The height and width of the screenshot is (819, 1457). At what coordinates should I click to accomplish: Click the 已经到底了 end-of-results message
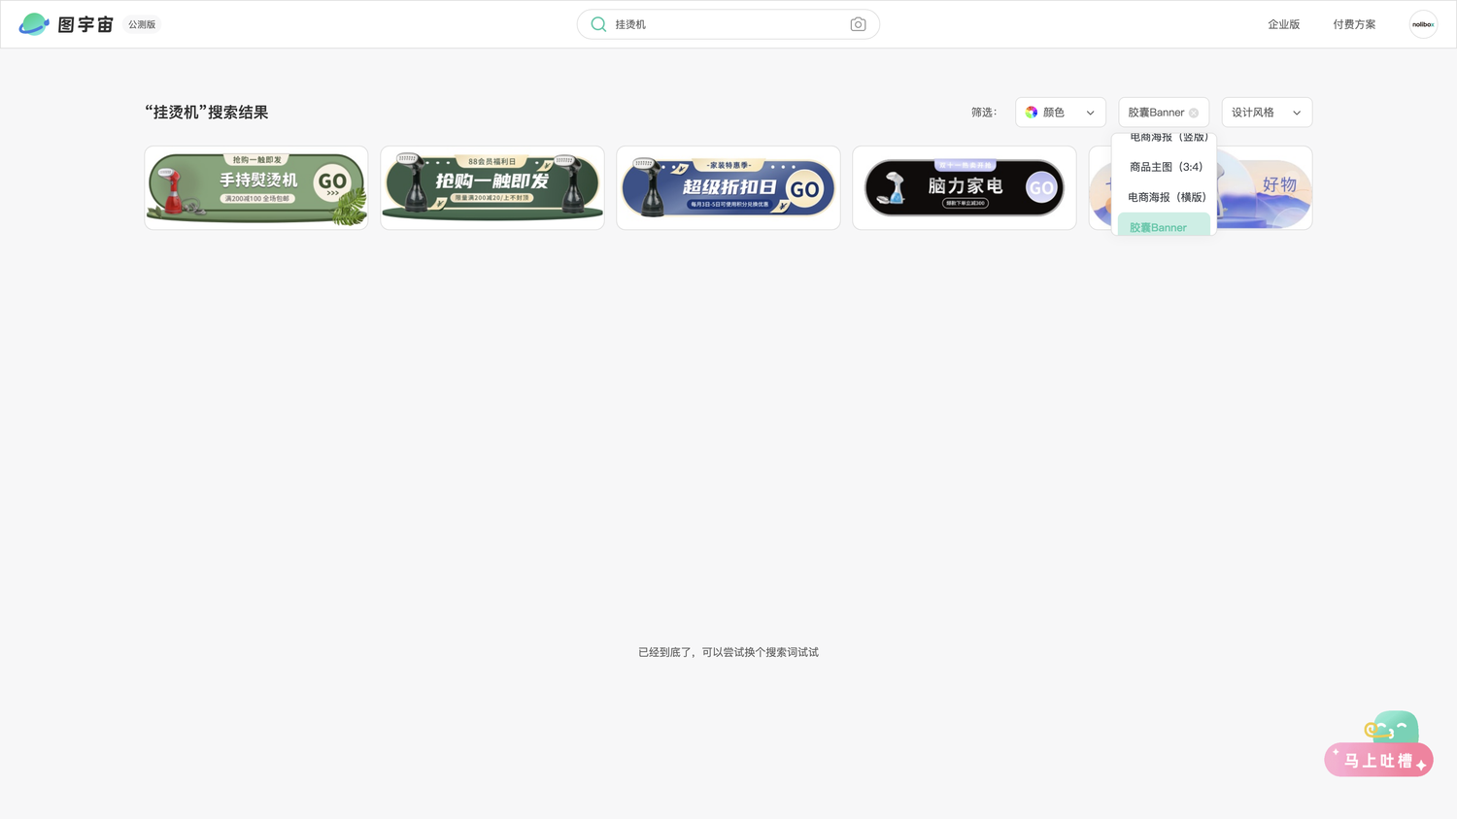pos(728,652)
